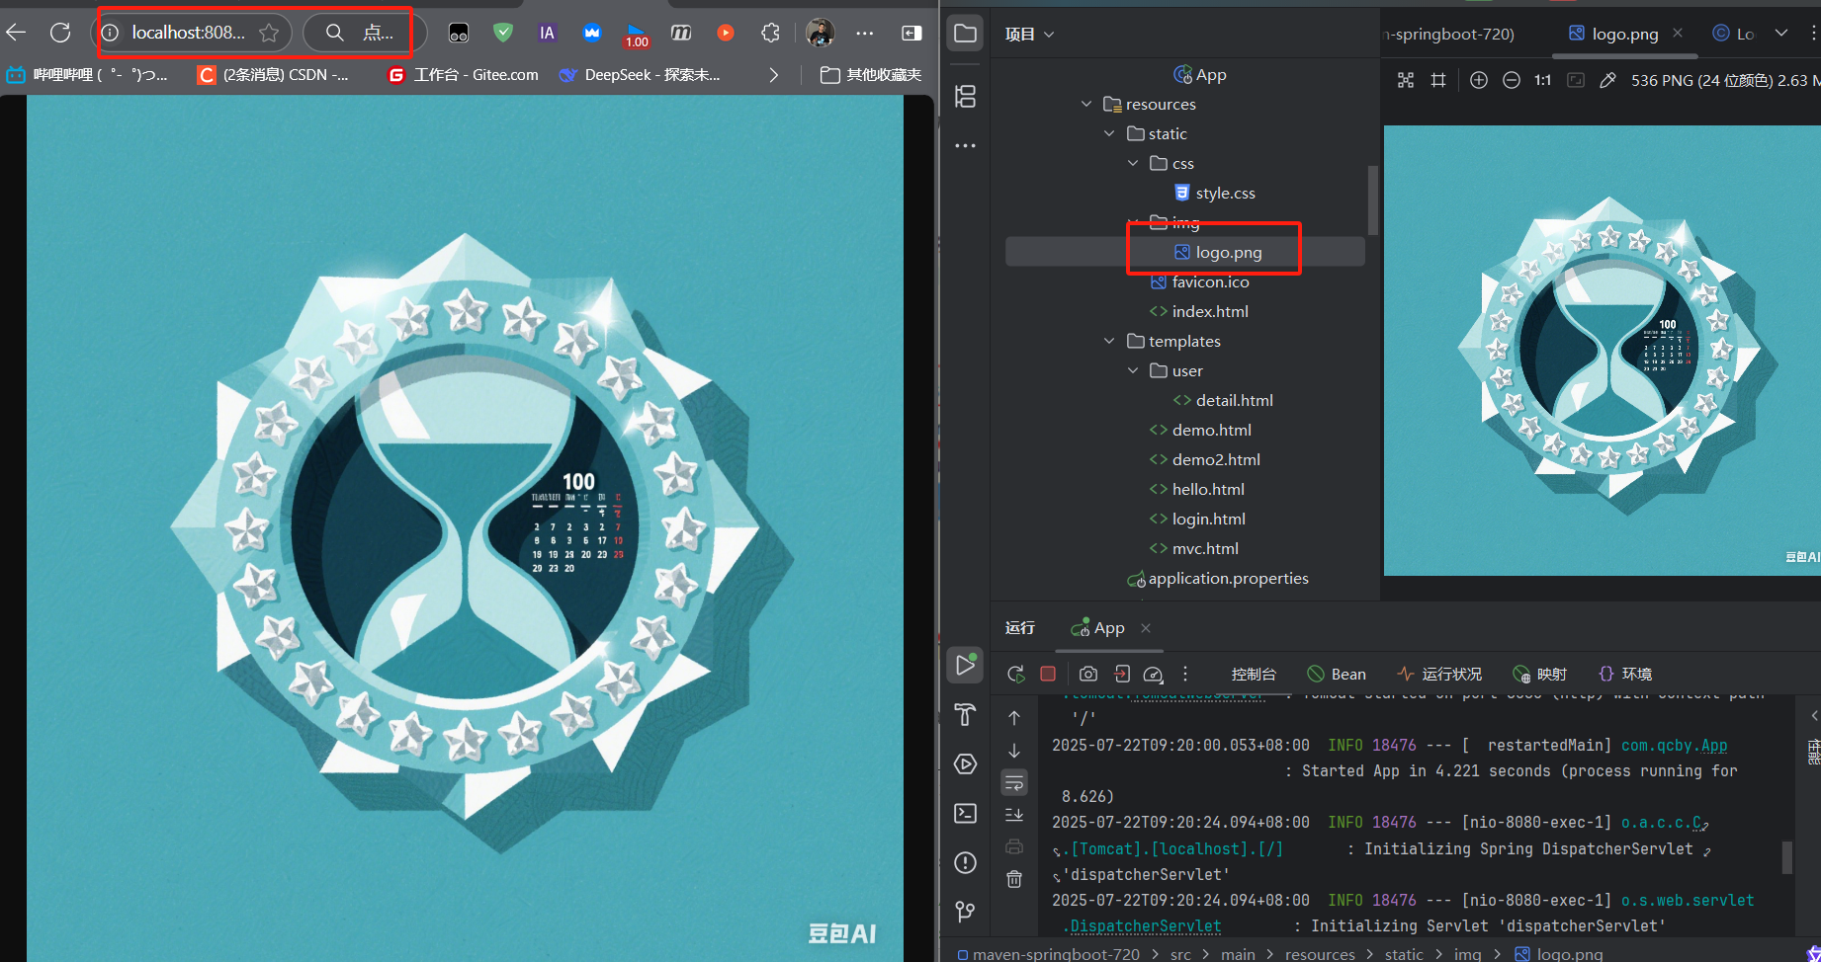The width and height of the screenshot is (1821, 962).
Task: Toggle console soft-wrap
Action: click(x=1014, y=783)
